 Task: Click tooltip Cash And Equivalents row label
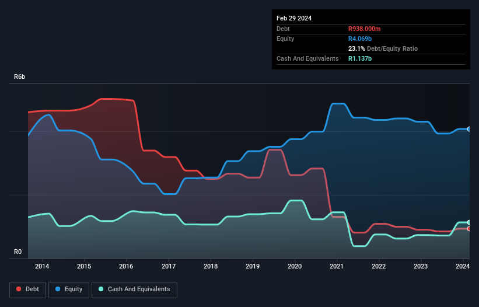coord(307,58)
